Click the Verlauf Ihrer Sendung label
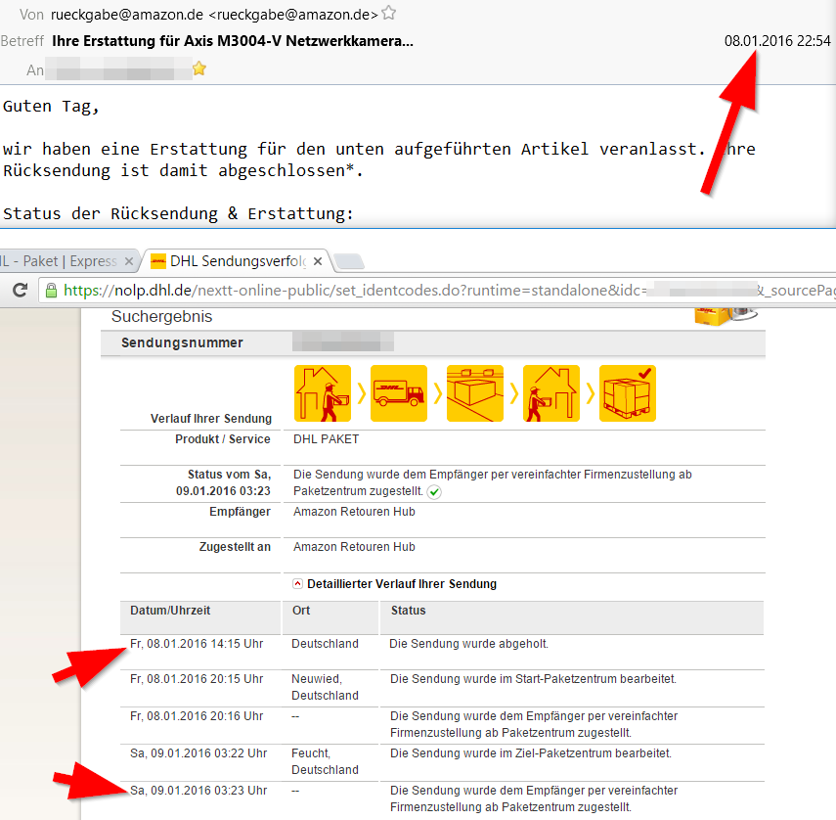The image size is (836, 820). click(211, 419)
